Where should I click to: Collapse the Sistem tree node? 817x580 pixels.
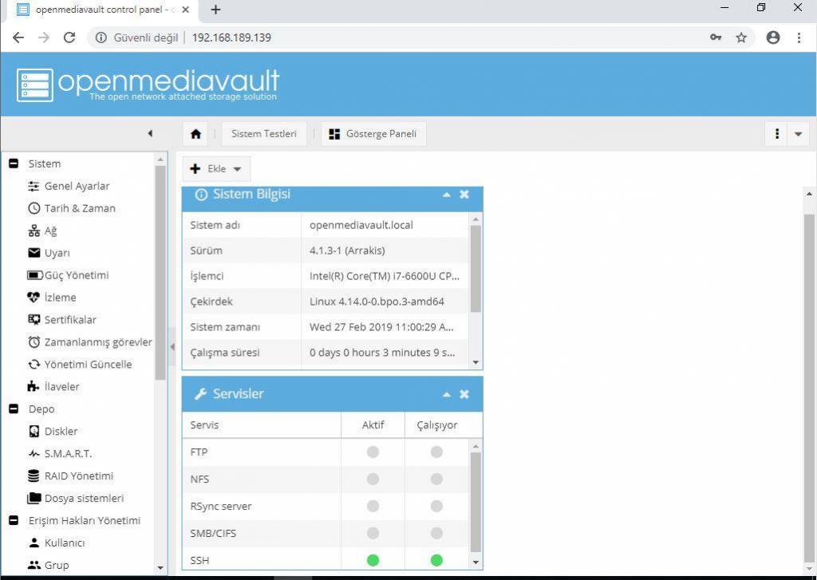coord(14,164)
